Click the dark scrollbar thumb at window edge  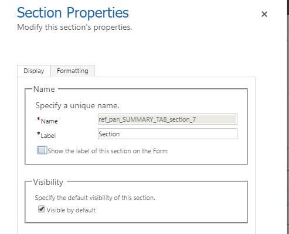(x=288, y=7)
